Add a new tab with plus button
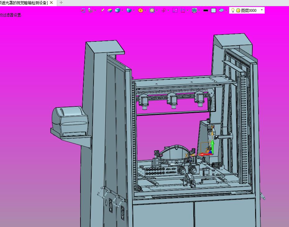This screenshot has width=289, height=227. [x=61, y=2]
